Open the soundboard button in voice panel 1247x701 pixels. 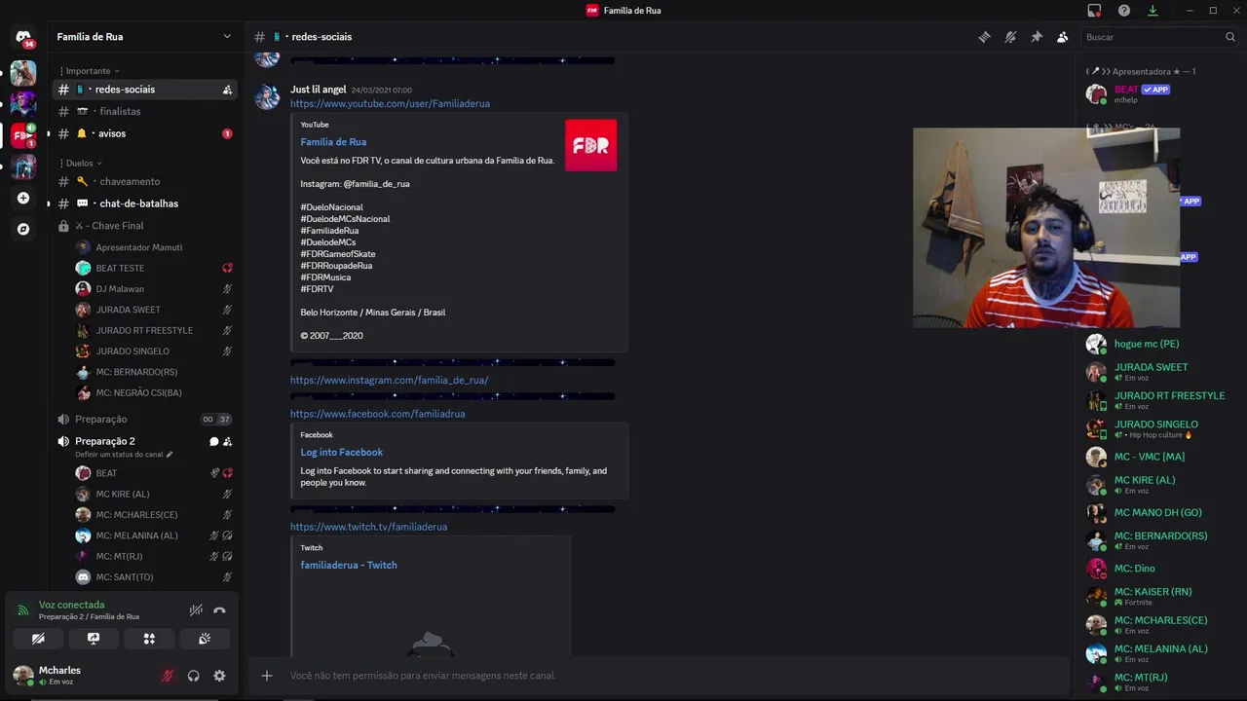coord(205,639)
